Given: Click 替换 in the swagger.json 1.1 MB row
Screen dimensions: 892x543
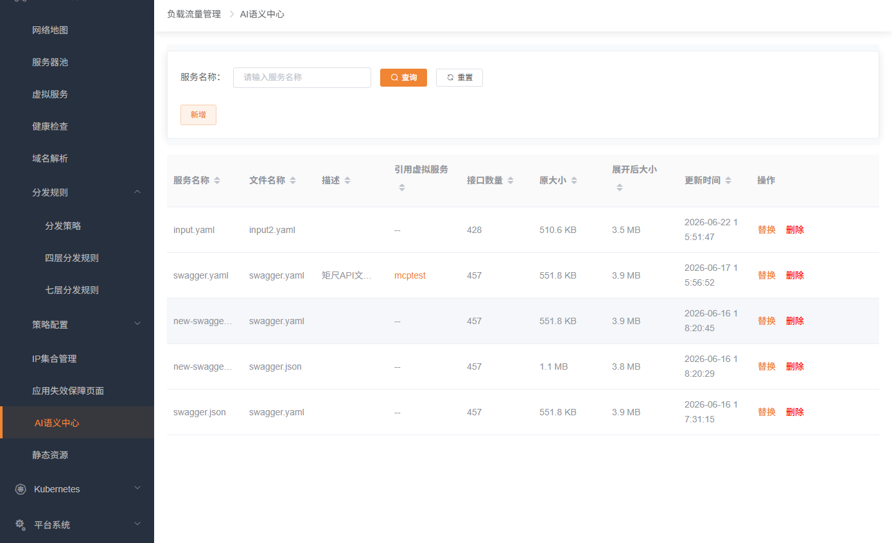Looking at the screenshot, I should (x=767, y=366).
